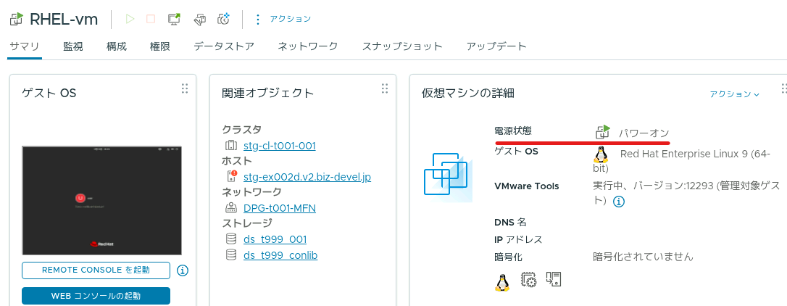The image size is (787, 306).
Task: Open datastore link ds_t999_conlib
Action: [280, 255]
